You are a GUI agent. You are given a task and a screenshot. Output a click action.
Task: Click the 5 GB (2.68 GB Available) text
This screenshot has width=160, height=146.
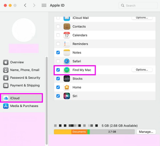pyautogui.click(x=119, y=126)
